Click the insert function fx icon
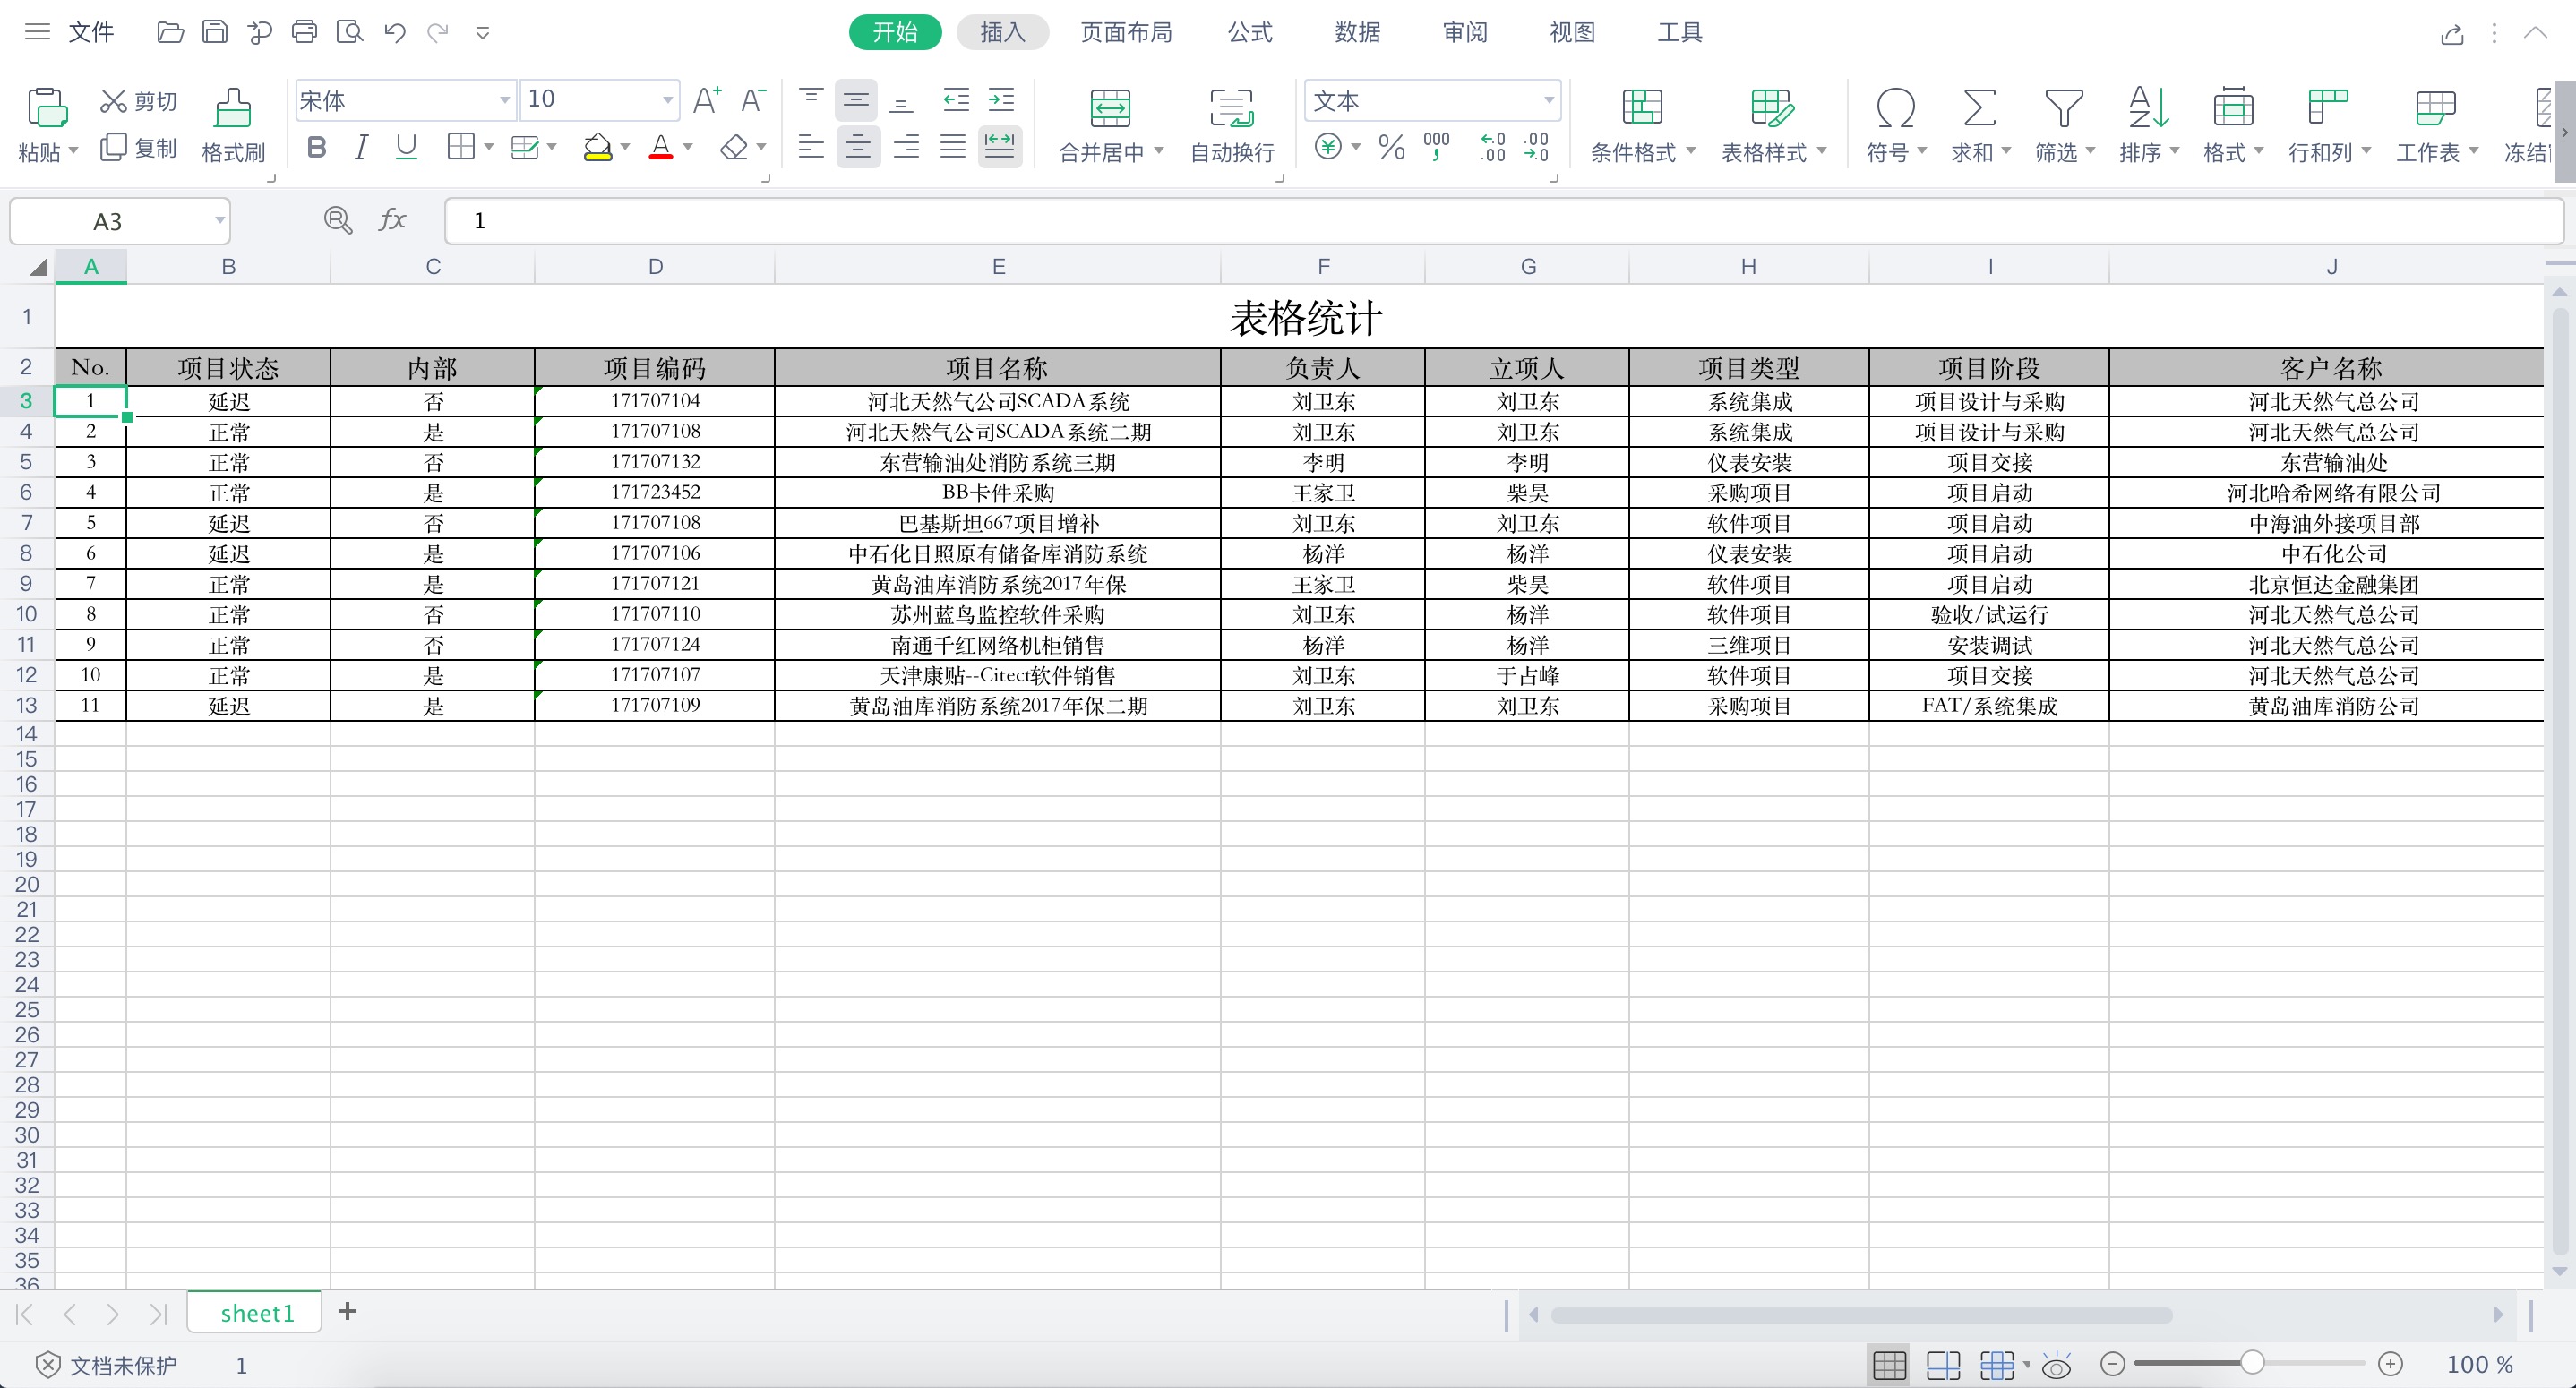Screen dimensions: 2576x1388 tap(392, 220)
